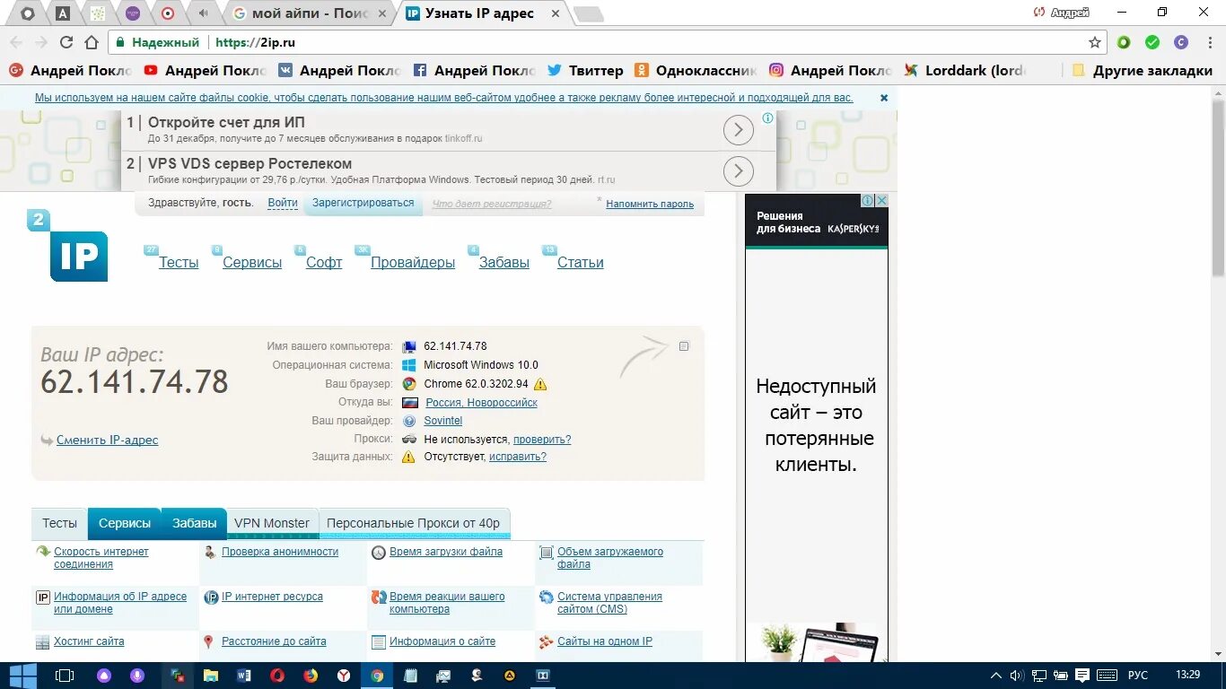The image size is (1226, 689).
Task: Switch to the мой айпи search tab
Action: click(310, 13)
